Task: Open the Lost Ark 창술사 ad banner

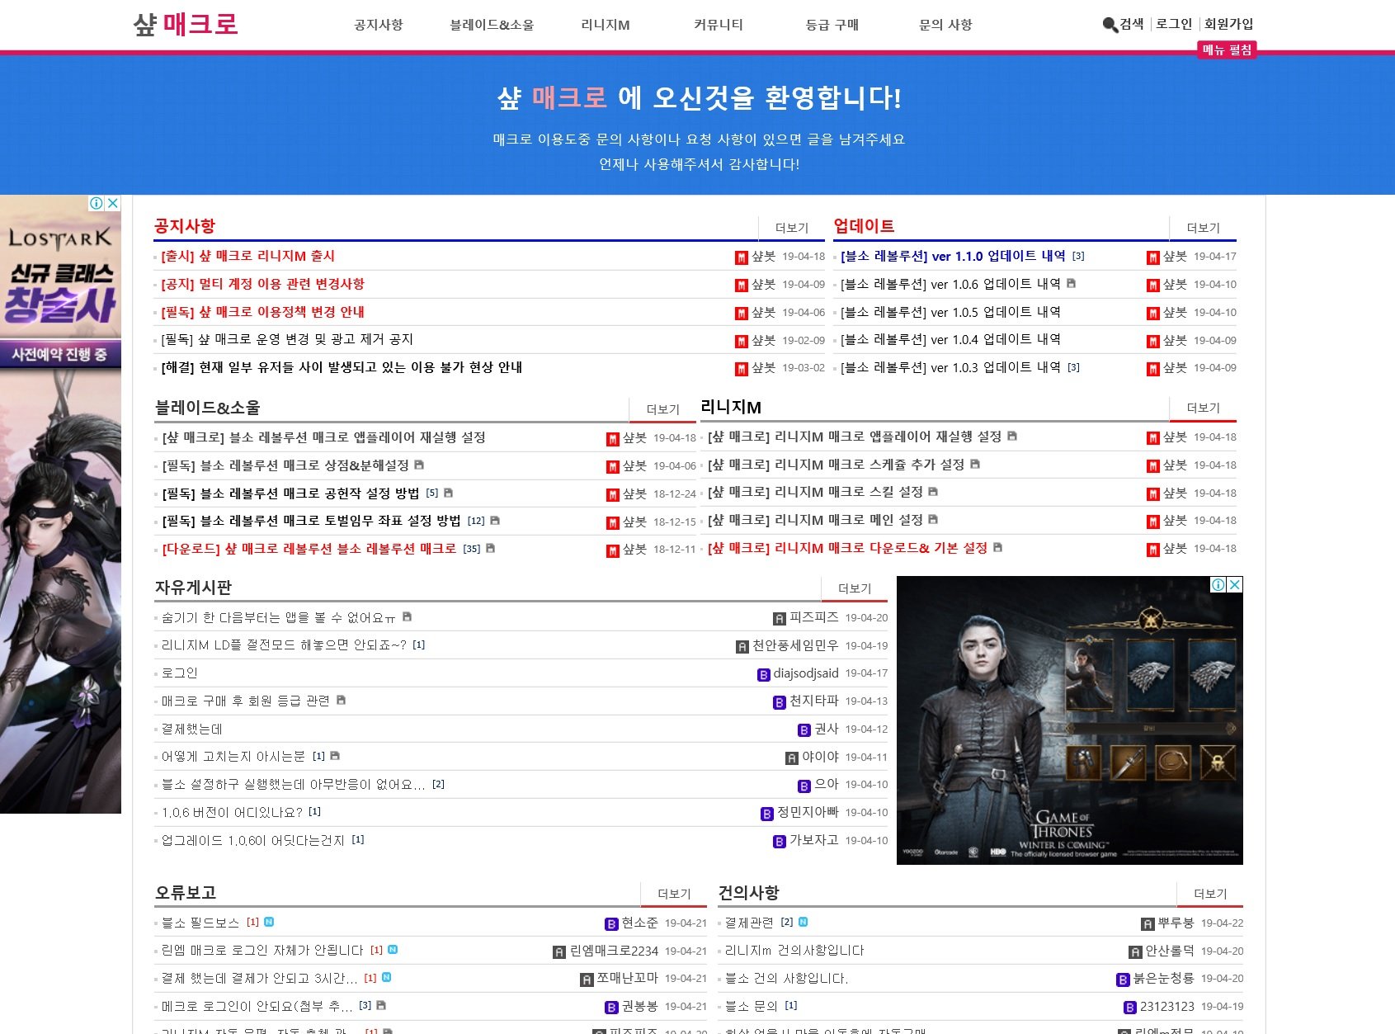Action: pyautogui.click(x=60, y=504)
